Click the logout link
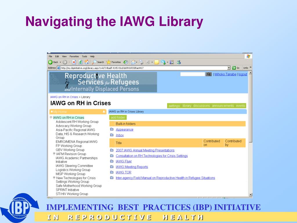Viewport: 297px width, 223px height. pyautogui.click(x=243, y=74)
